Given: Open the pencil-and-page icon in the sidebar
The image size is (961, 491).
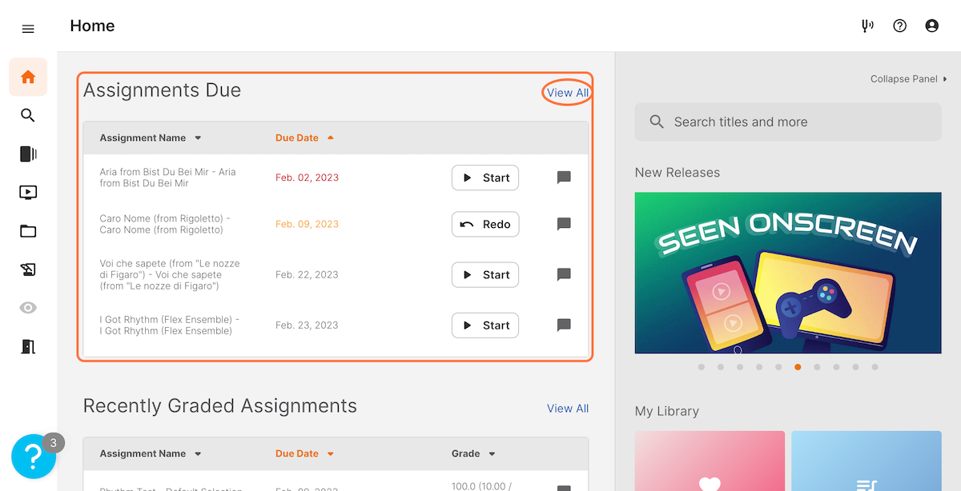Looking at the screenshot, I should click(28, 269).
